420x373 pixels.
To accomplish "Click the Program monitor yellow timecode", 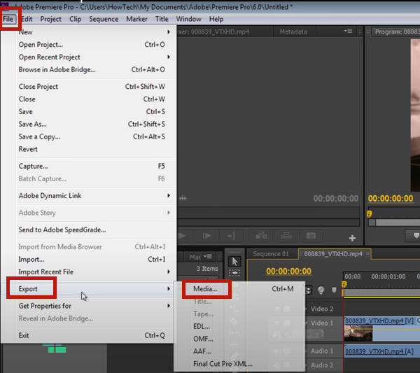I will pos(391,199).
